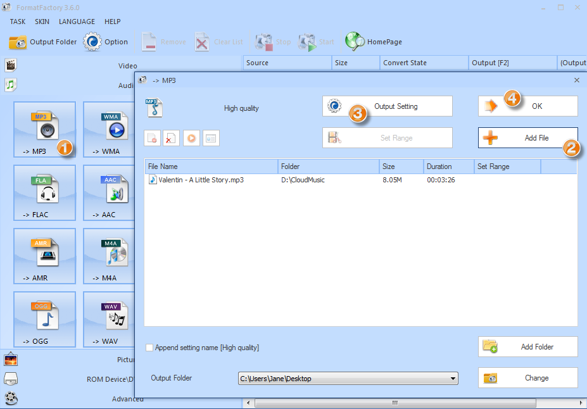Pick the OGG audio format icon
Screen dimensions: 587x409
tap(44, 319)
